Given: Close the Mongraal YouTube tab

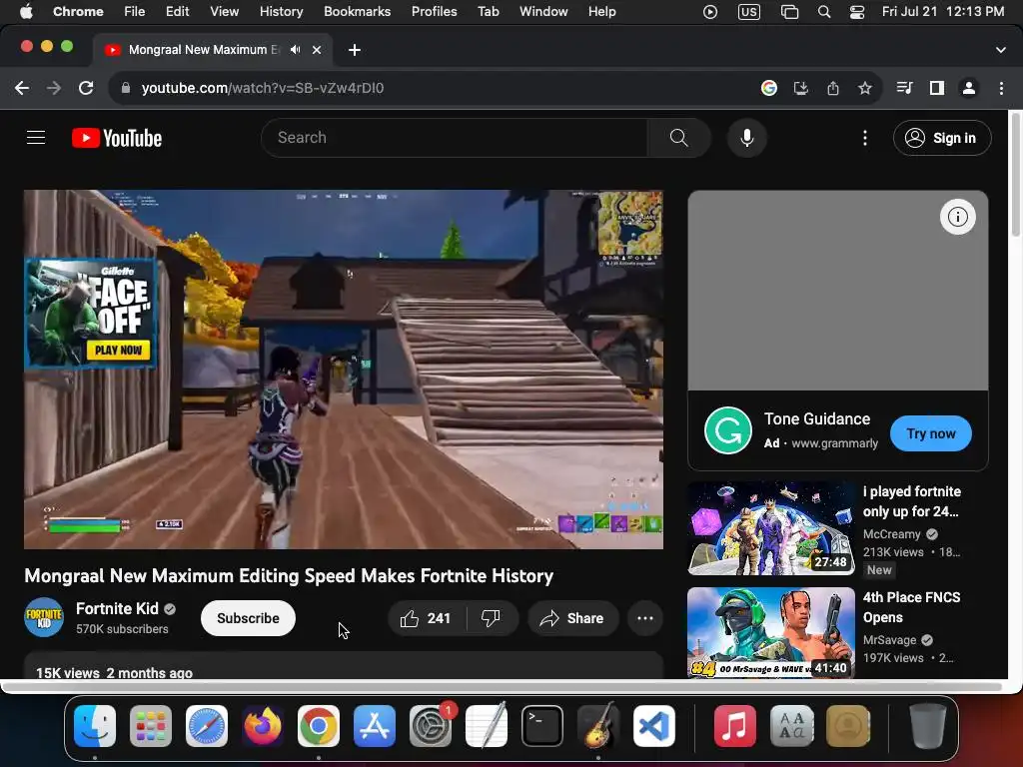Looking at the screenshot, I should tap(317, 50).
